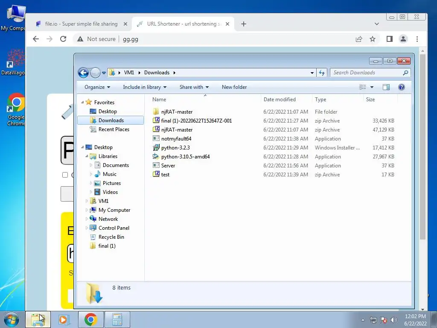This screenshot has width=437, height=328.
Task: Select the Server application icon
Action: pyautogui.click(x=156, y=165)
